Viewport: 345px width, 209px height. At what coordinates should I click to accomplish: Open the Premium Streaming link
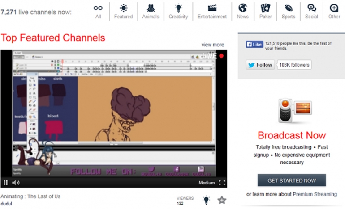tap(315, 194)
